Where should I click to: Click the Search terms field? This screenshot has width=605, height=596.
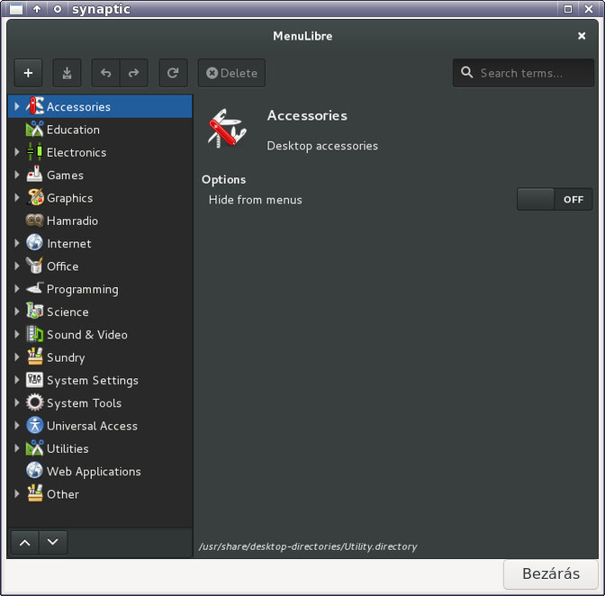(x=523, y=73)
